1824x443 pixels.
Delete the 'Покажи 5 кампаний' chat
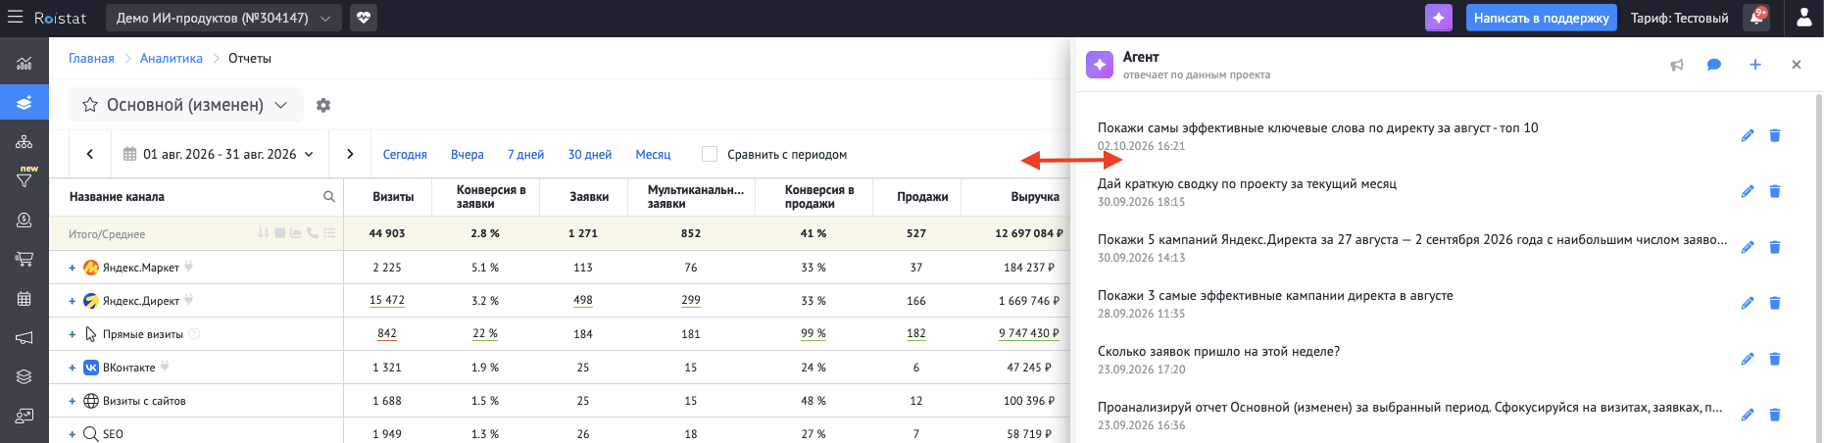[x=1775, y=247]
